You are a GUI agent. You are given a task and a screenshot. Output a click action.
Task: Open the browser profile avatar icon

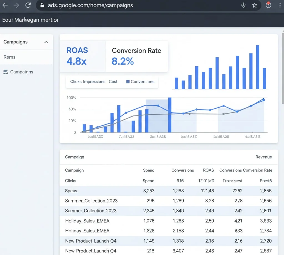[268, 5]
